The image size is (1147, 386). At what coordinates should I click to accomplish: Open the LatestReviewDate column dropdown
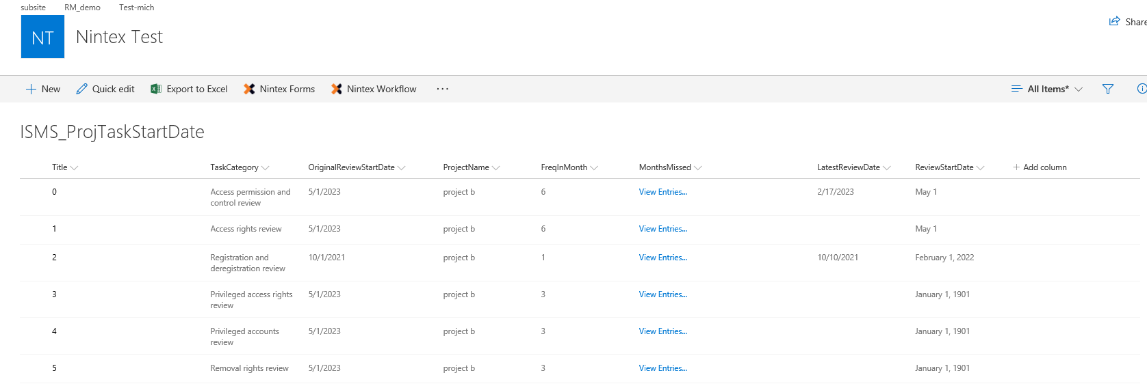click(886, 168)
